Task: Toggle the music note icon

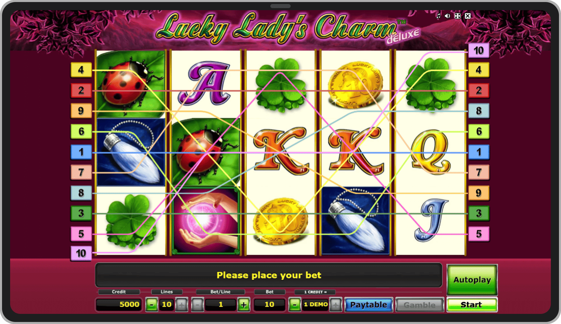Action: click(438, 16)
